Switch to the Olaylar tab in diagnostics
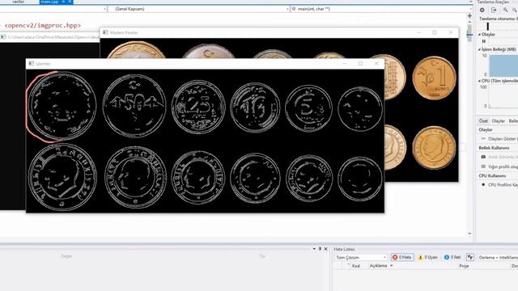This screenshot has height=291, width=518. point(499,121)
